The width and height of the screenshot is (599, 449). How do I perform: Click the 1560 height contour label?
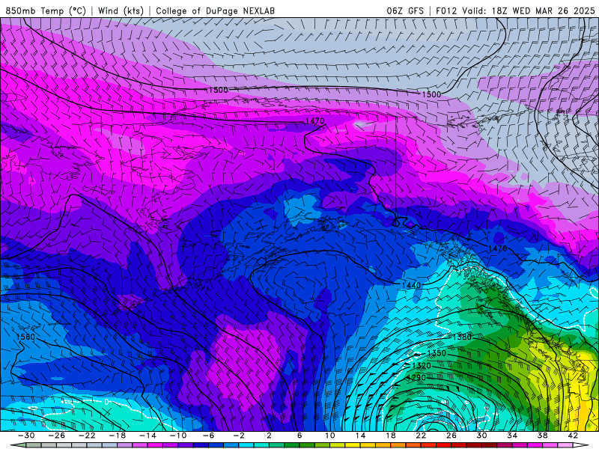click(25, 337)
